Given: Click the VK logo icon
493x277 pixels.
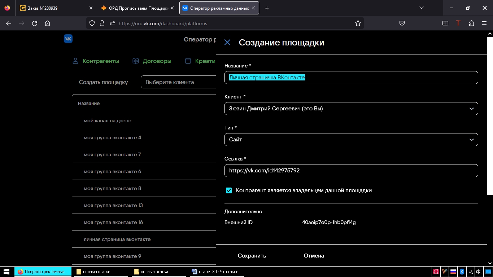Looking at the screenshot, I should click(68, 39).
